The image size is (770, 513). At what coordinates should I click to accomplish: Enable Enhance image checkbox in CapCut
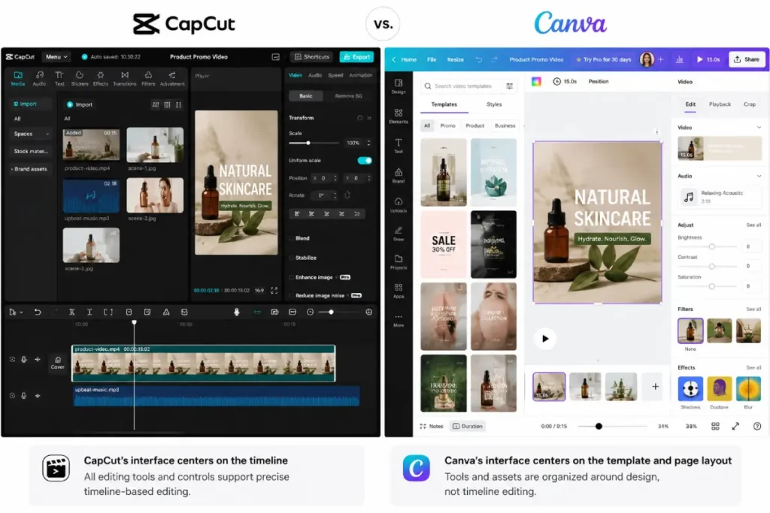pos(291,278)
